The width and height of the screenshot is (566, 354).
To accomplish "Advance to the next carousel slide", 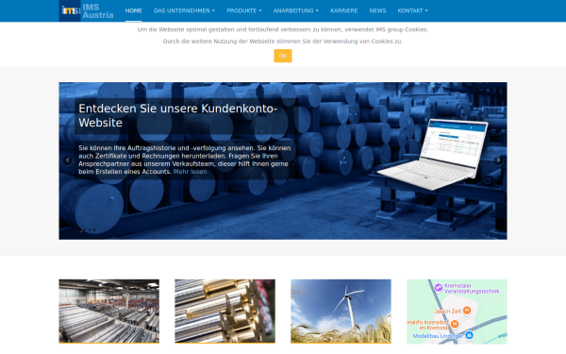I will coord(498,160).
